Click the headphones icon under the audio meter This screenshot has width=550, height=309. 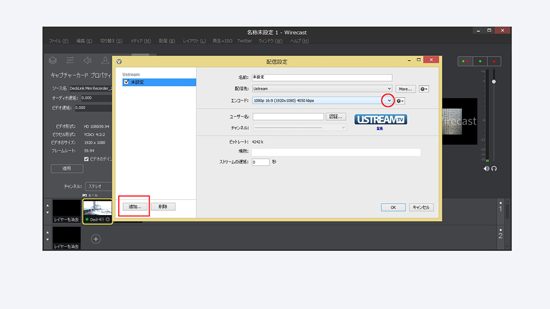tap(494, 168)
